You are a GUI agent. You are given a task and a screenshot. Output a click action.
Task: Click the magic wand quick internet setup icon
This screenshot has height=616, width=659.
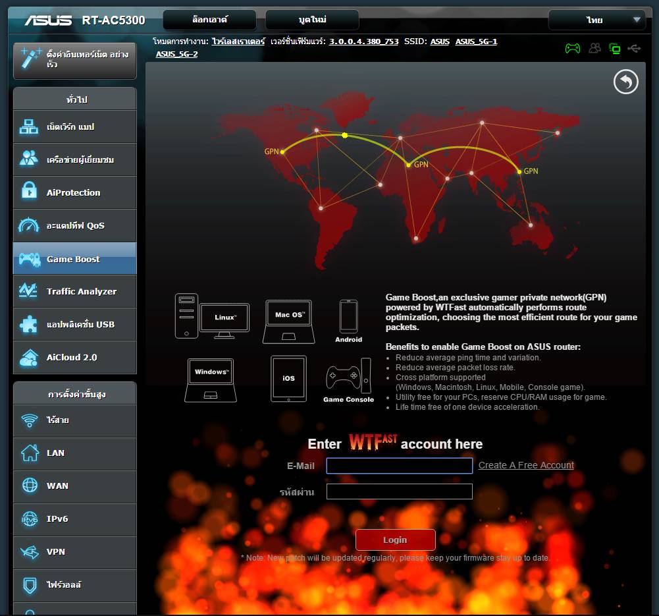31,59
